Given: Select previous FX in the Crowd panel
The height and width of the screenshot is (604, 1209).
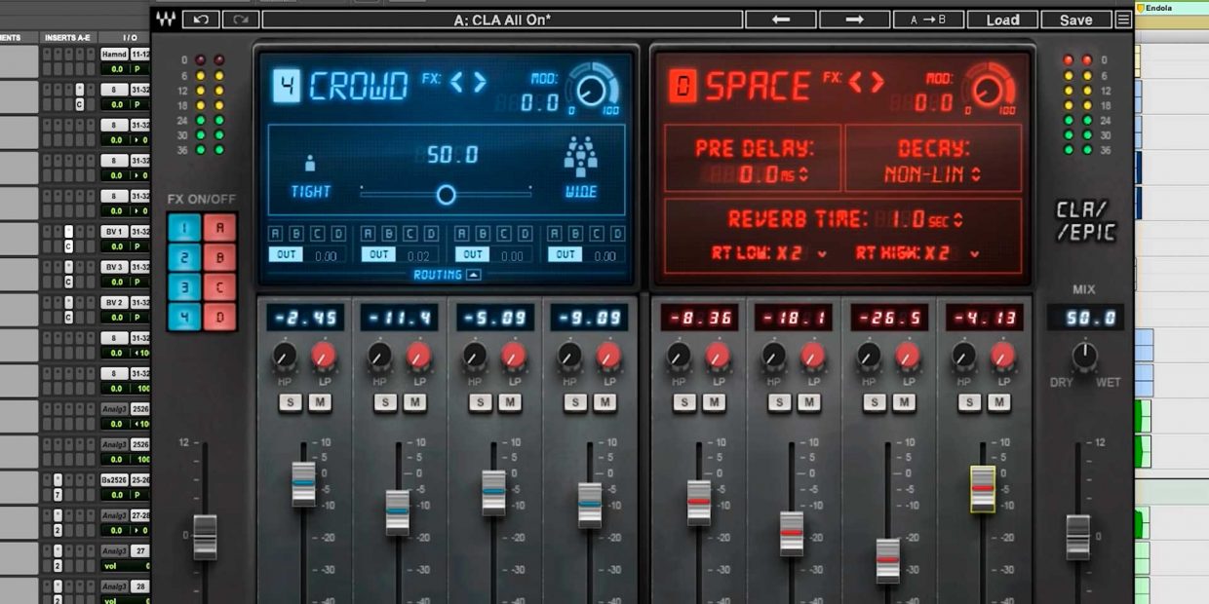Looking at the screenshot, I should [456, 83].
